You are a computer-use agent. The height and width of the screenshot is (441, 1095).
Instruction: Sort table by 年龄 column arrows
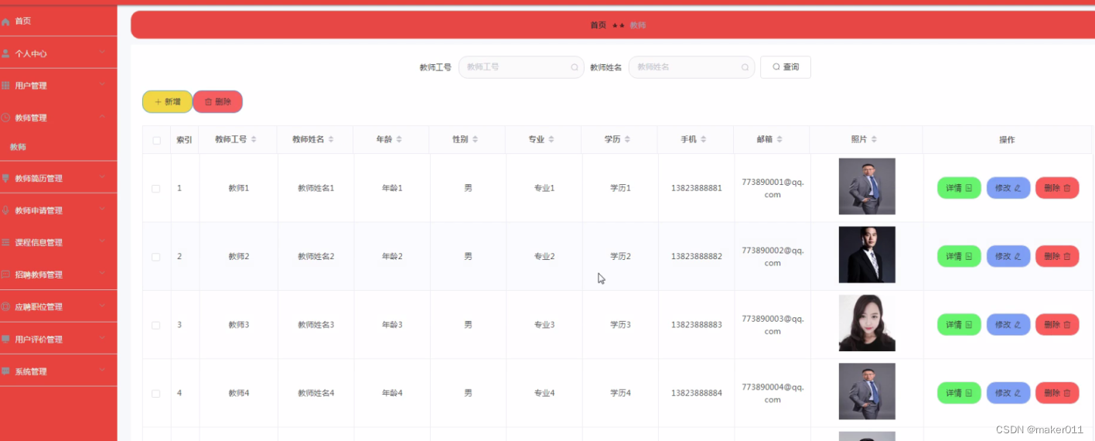pos(400,139)
